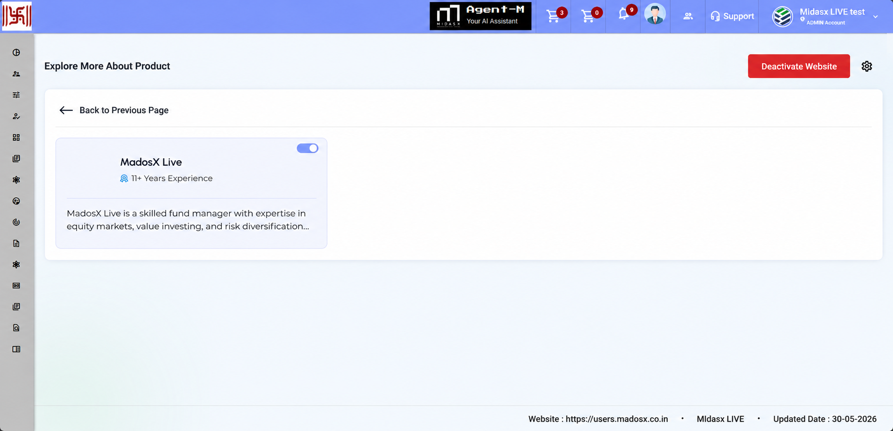Open the MadosX Live card title
893x431 pixels.
(151, 162)
